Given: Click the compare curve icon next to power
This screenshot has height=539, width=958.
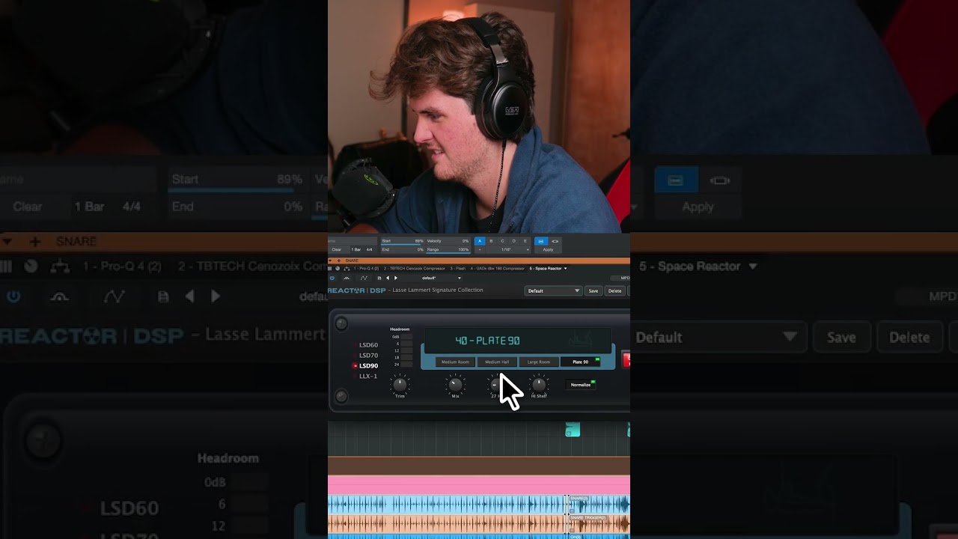Looking at the screenshot, I should pyautogui.click(x=347, y=278).
